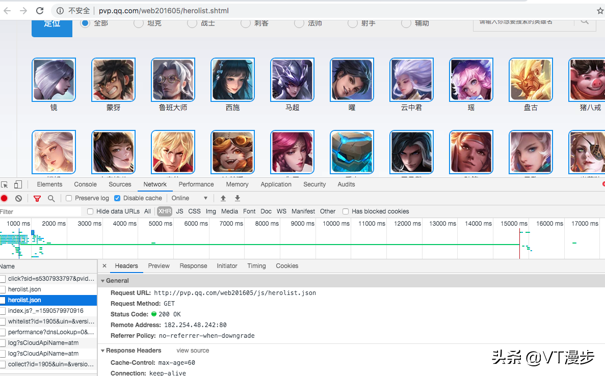The height and width of the screenshot is (376, 605).
Task: Open hero 云中君 portrait
Action: click(x=412, y=80)
